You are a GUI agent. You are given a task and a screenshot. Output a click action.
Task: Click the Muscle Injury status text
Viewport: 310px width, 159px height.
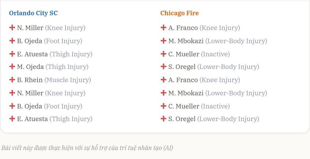tap(68, 80)
